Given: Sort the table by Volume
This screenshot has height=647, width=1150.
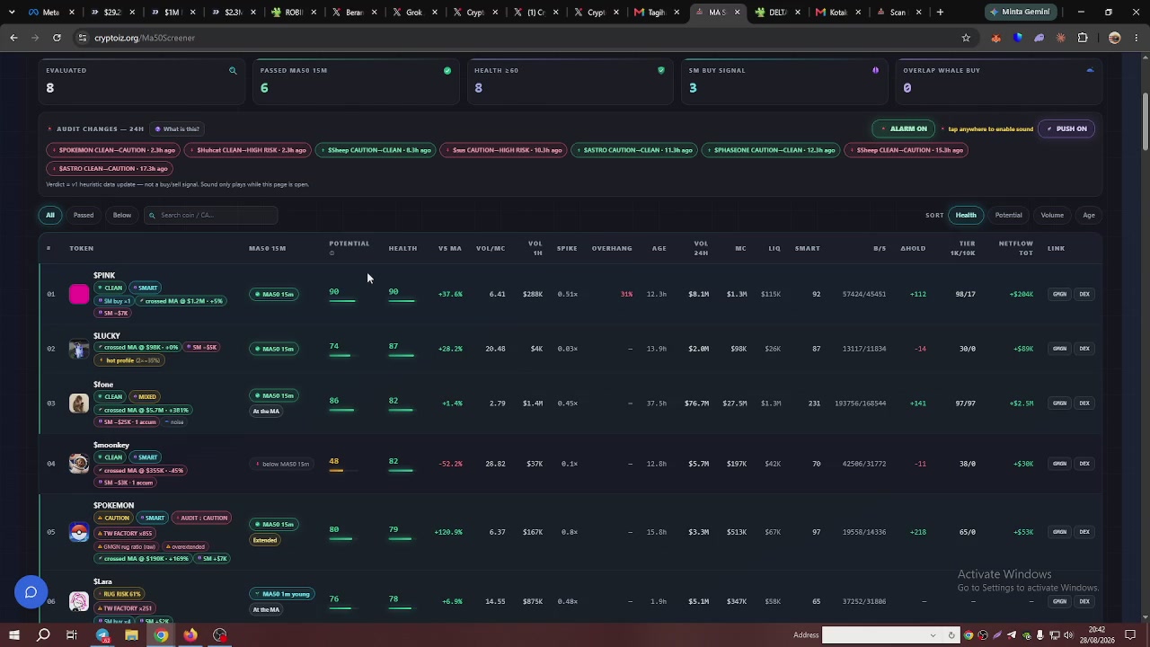Looking at the screenshot, I should point(1052,215).
